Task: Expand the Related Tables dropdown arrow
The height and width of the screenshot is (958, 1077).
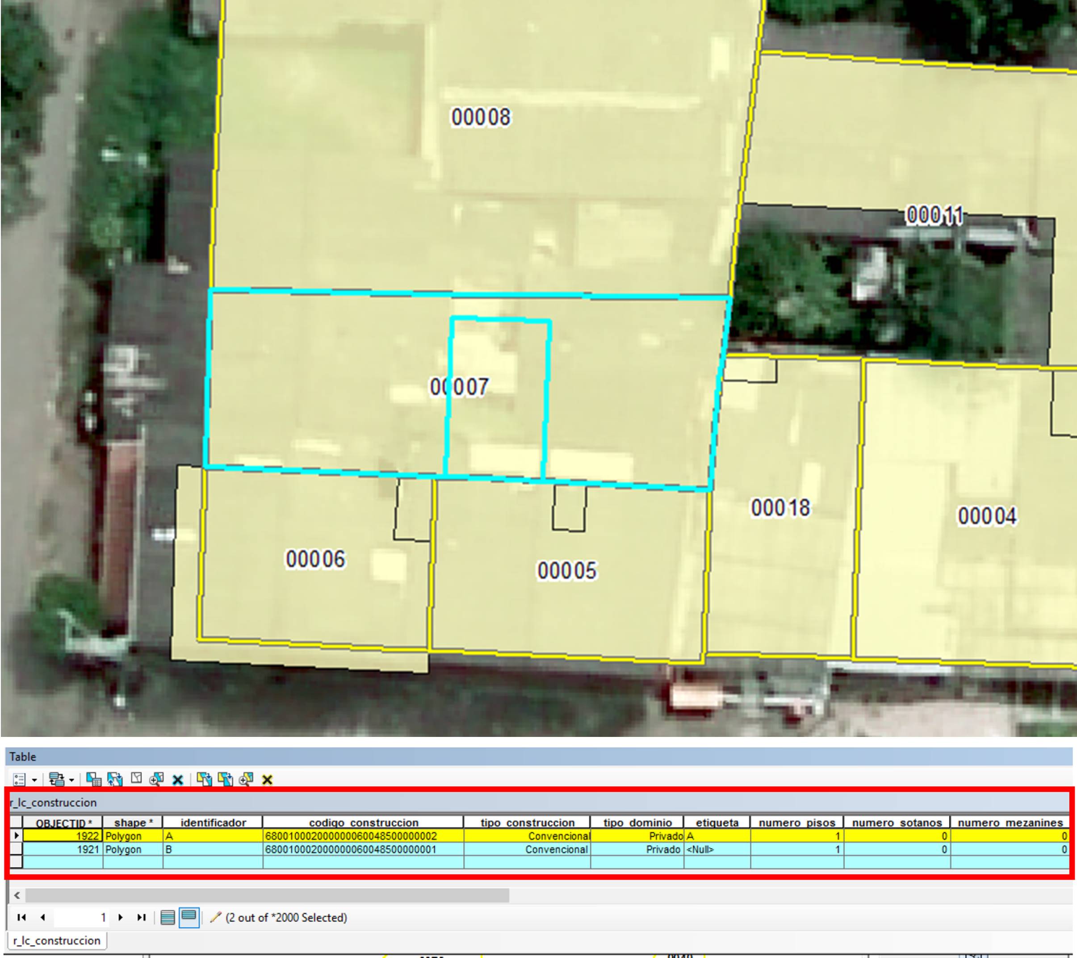Action: [x=71, y=780]
